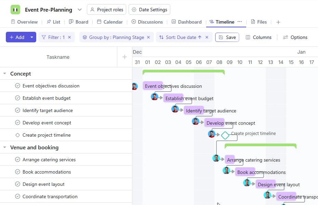The image size is (318, 205).
Task: Click the plus icon to add a view
Action: pyautogui.click(x=278, y=22)
